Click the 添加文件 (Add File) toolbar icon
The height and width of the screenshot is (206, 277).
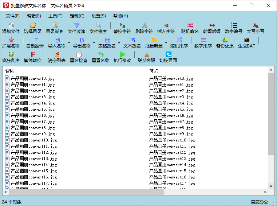pyautogui.click(x=11, y=28)
